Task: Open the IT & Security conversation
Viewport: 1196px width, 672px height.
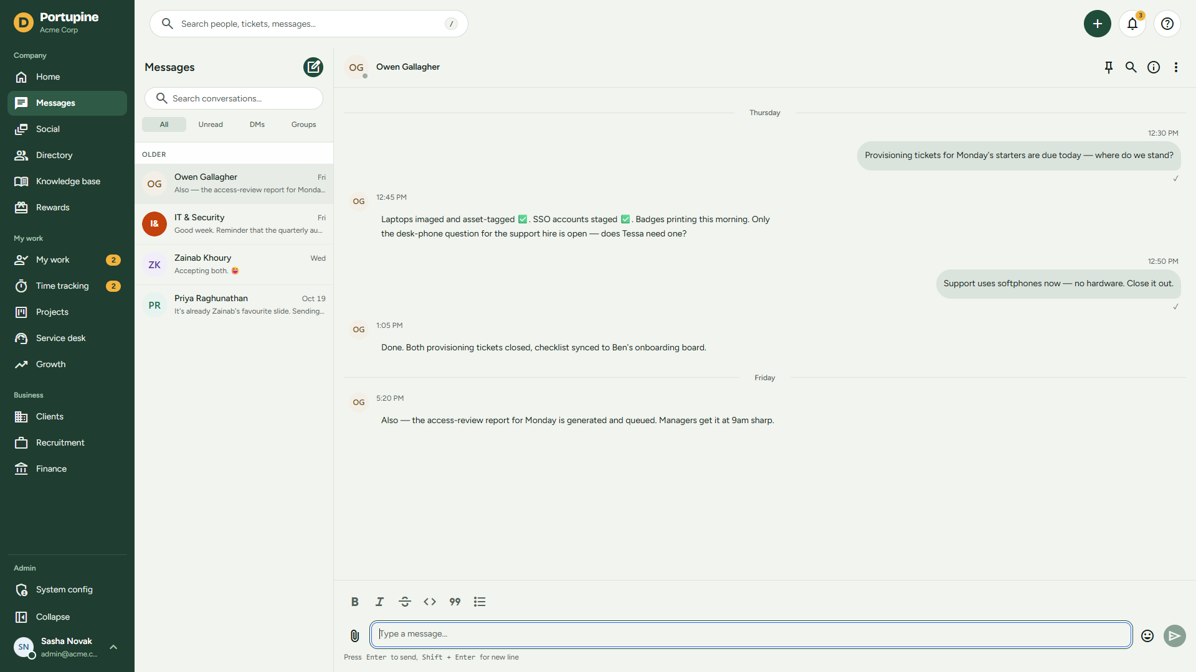Action: click(x=234, y=225)
